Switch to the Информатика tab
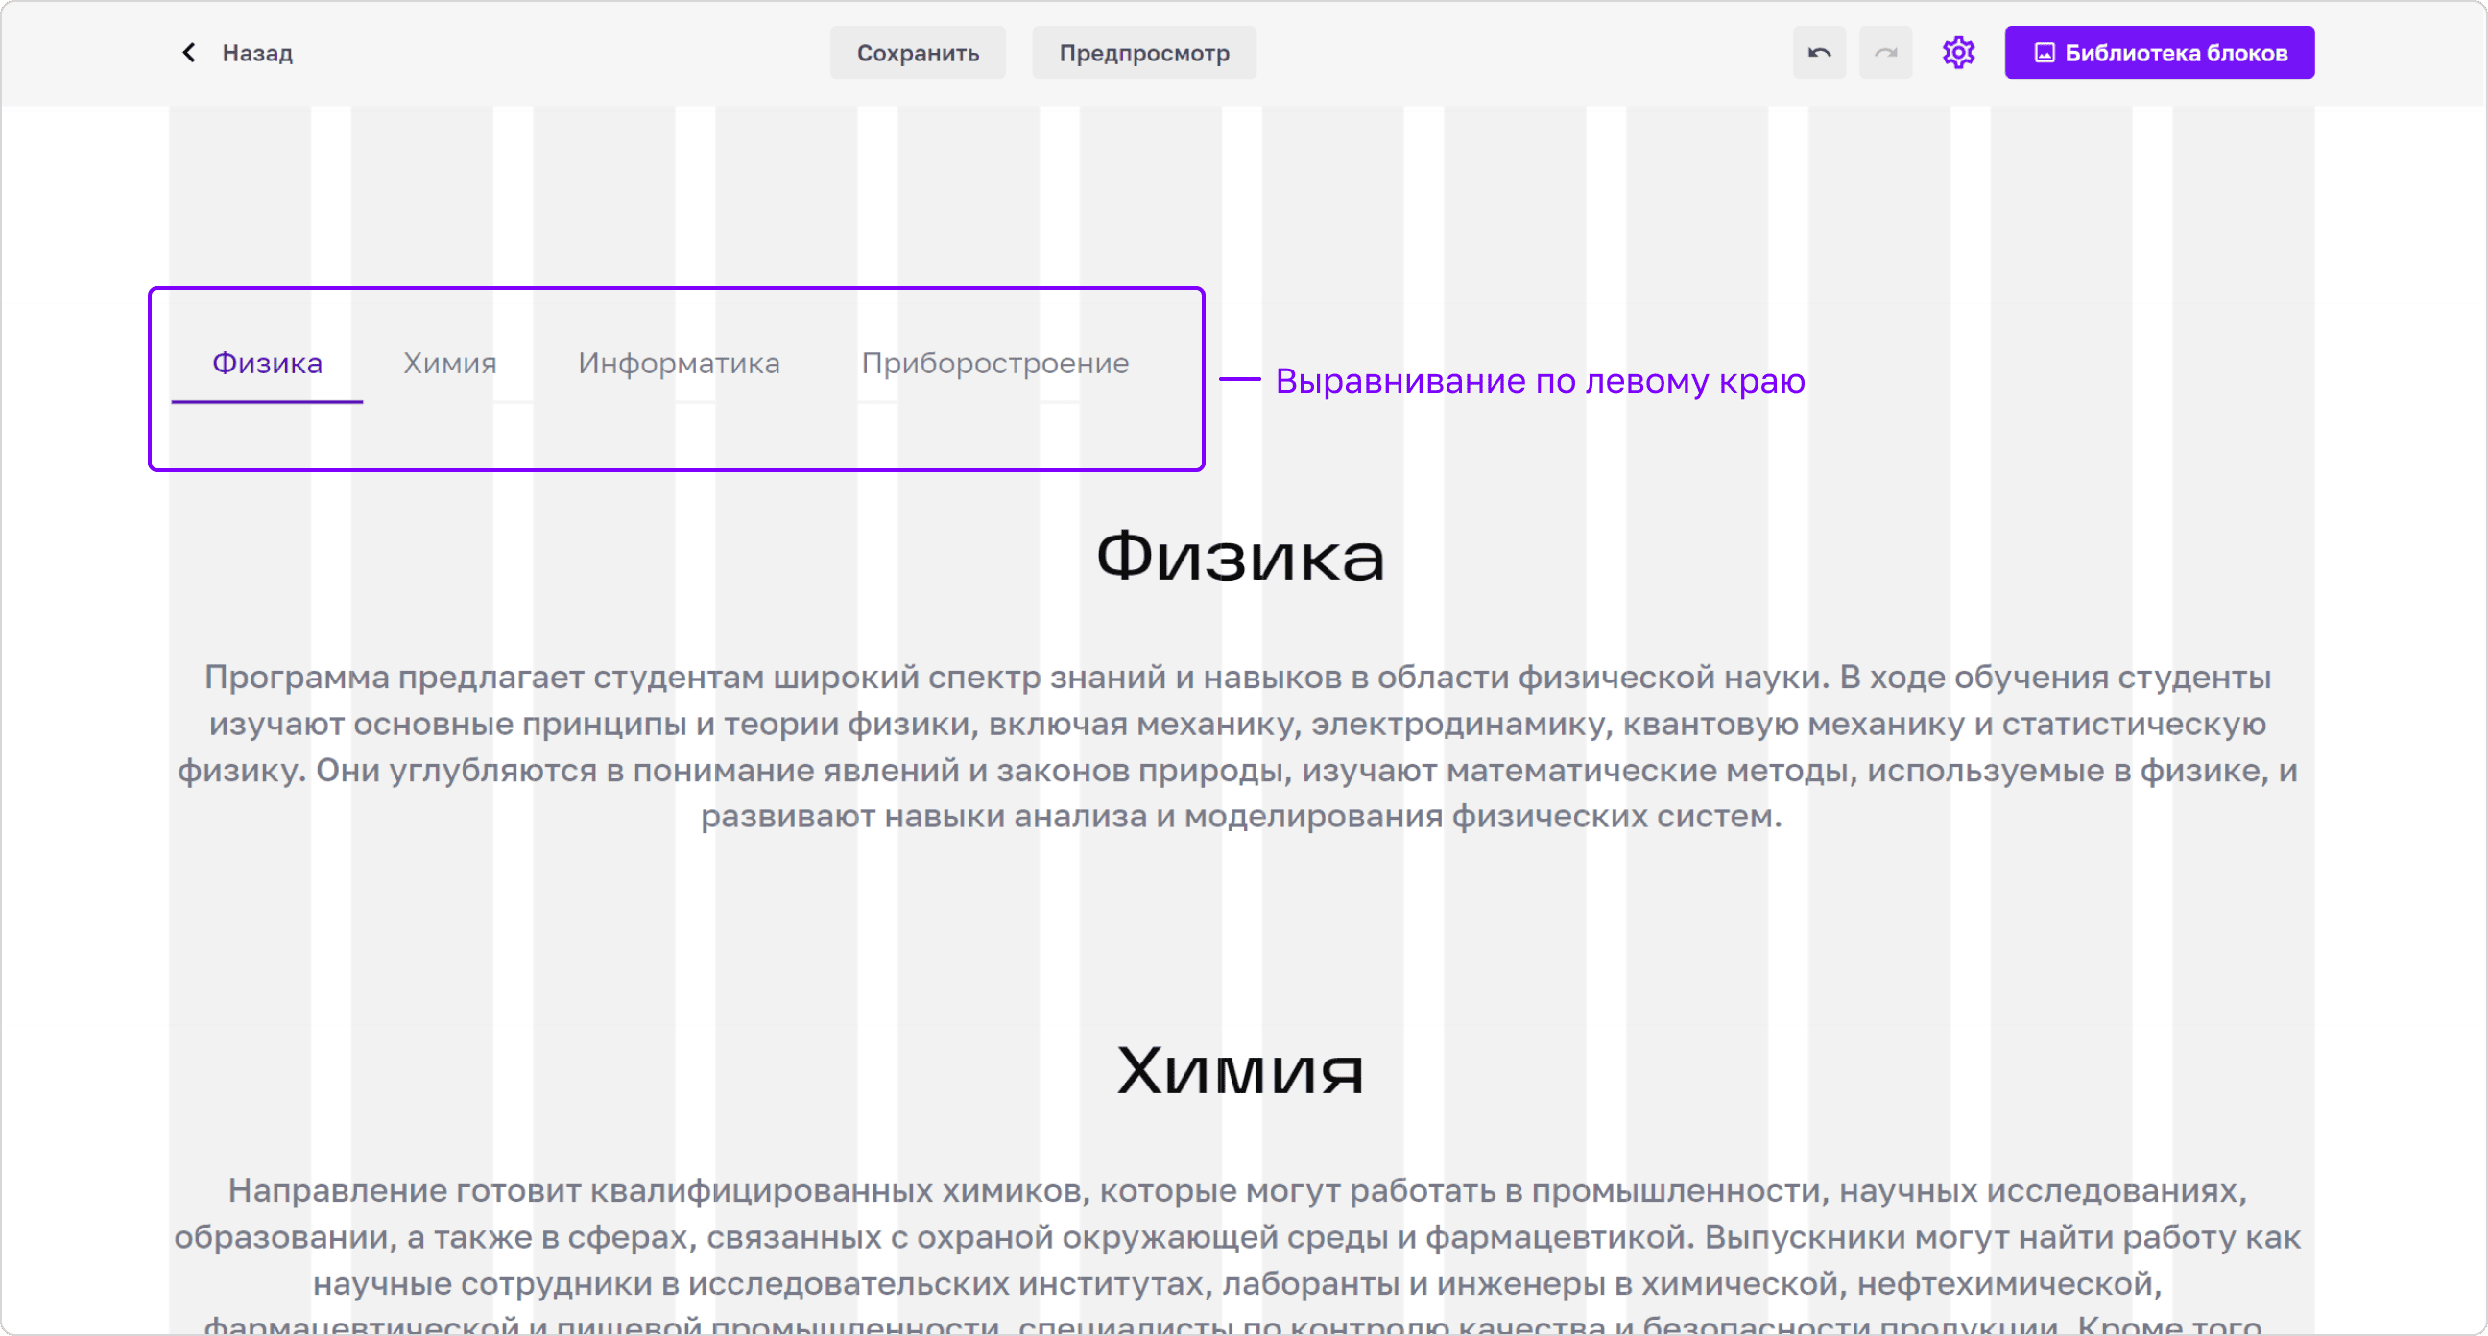This screenshot has width=2488, height=1336. [679, 364]
